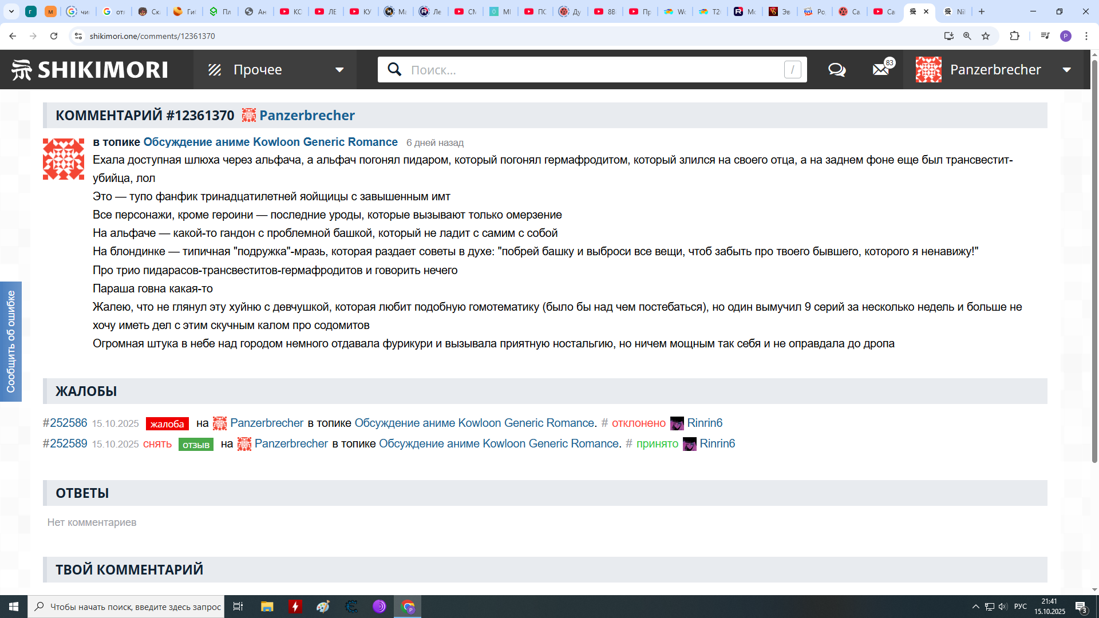Click the Сообщить об ошибке side button
Screen dimensions: 1099x618
(11, 342)
